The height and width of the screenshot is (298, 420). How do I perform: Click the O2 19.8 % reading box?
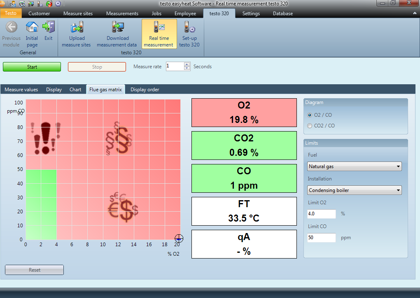tap(244, 113)
